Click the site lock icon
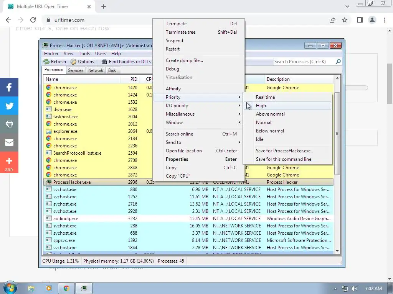This screenshot has width=393, height=294. [x=49, y=20]
